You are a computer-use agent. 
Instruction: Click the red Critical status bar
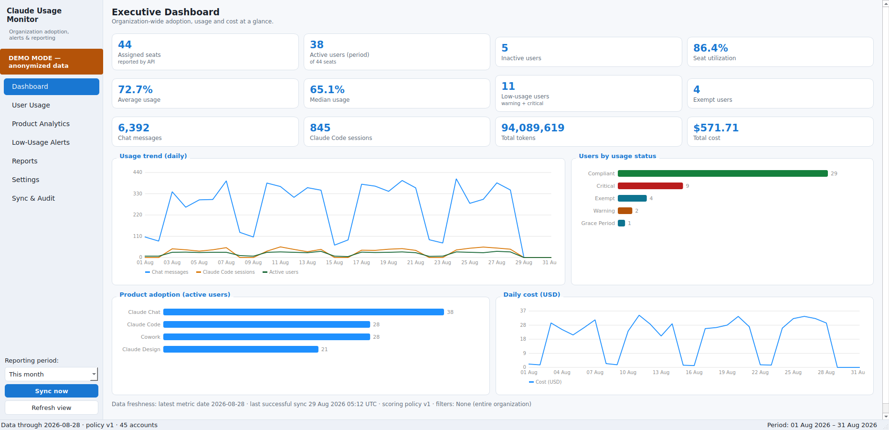[x=650, y=186]
